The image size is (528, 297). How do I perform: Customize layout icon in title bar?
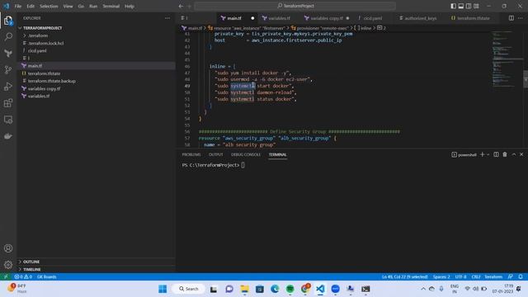[476, 6]
